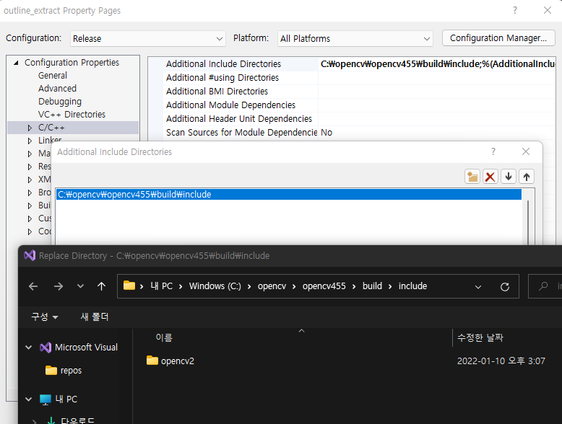
Task: Collapse Configuration Properties tree node
Action: pos(16,63)
